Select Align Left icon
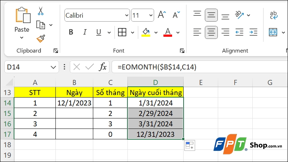The image size is (288, 162). [x=197, y=32]
